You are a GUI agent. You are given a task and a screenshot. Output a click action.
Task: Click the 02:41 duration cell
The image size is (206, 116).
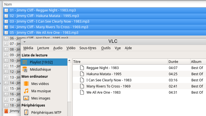[173, 86]
